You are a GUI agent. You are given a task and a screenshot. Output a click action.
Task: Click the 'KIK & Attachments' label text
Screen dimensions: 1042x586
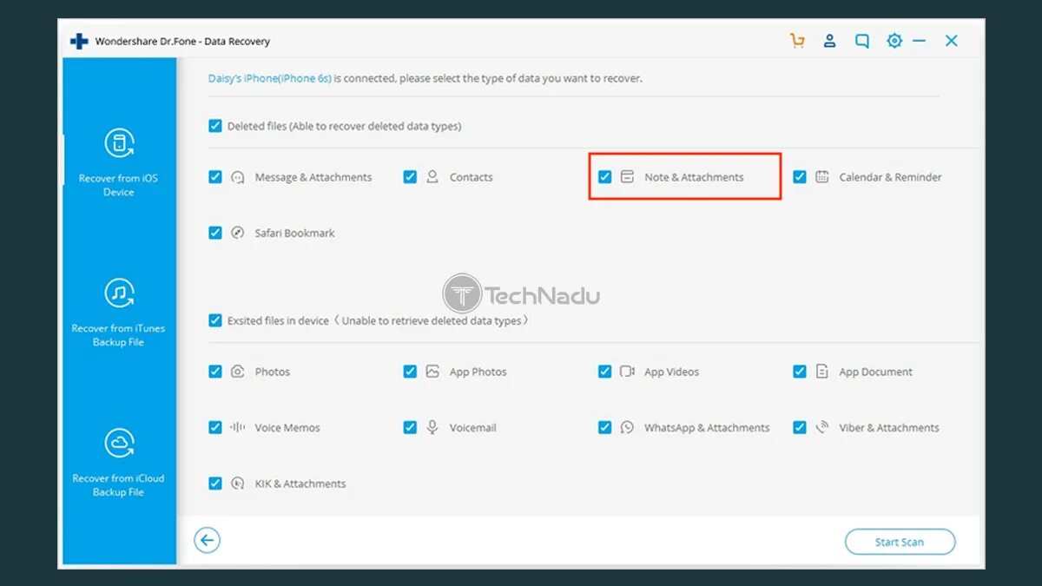(300, 484)
